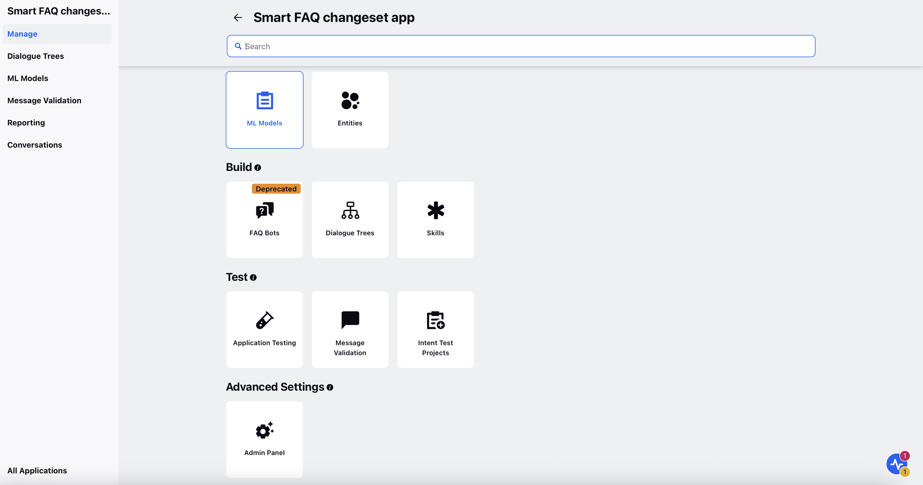The width and height of the screenshot is (923, 485).
Task: Click the Message Validation card label
Action: [350, 348]
